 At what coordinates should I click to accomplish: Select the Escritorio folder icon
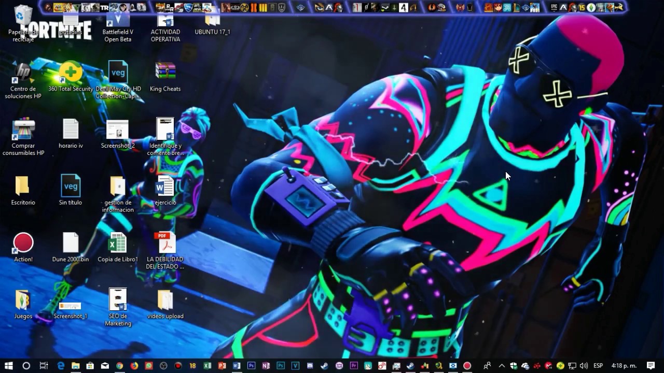[x=23, y=191]
